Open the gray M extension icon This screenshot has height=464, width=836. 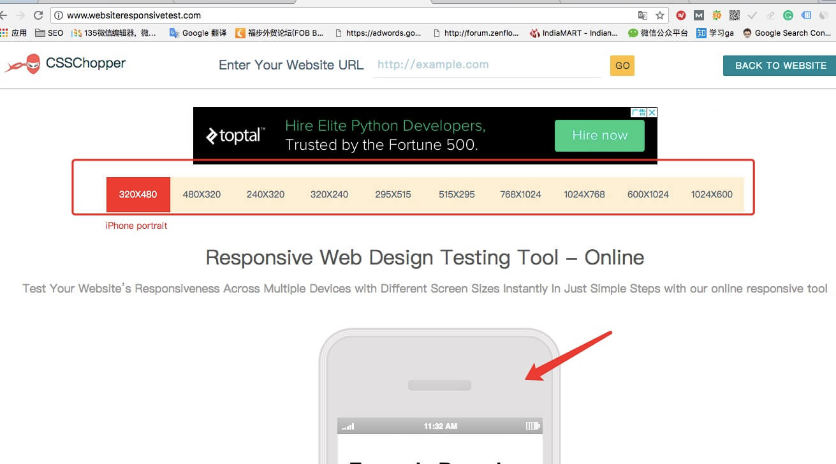pyautogui.click(x=699, y=15)
